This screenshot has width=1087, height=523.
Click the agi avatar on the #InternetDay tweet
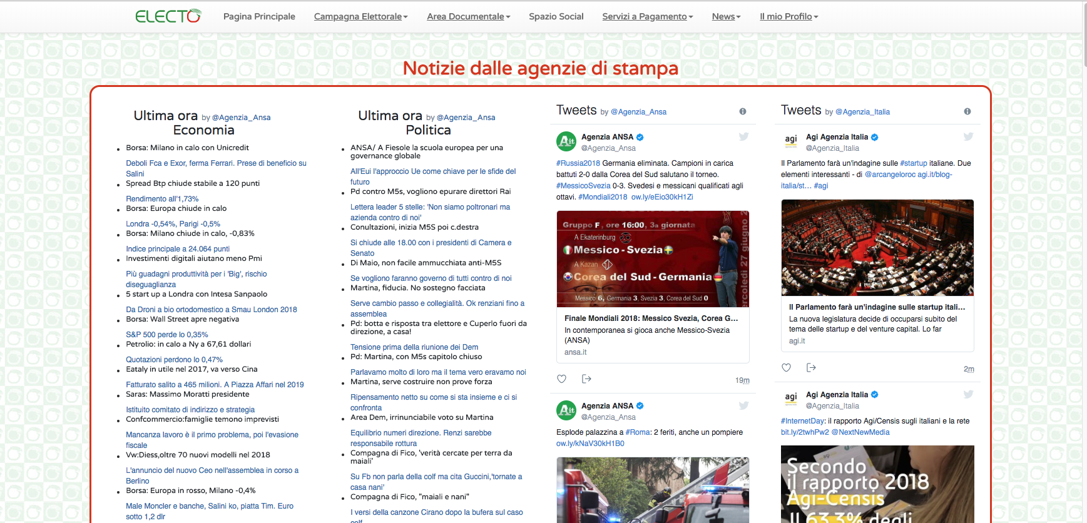point(791,399)
